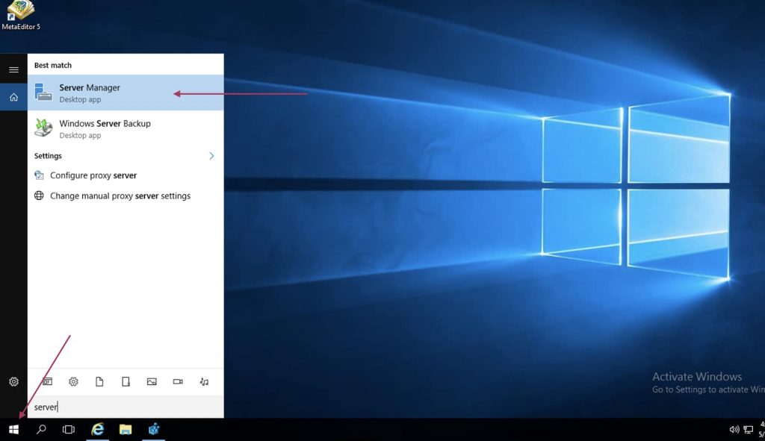Open search settings gear in left sidebar
Image resolution: width=765 pixels, height=441 pixels.
[13, 381]
